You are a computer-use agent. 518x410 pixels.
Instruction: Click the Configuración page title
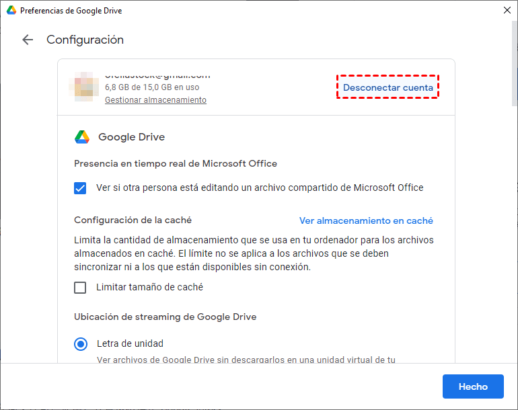(x=85, y=40)
